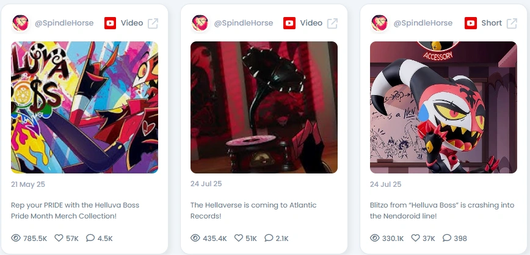Click SpindleHorse avatar on first card
This screenshot has height=255, width=530.
(20, 23)
